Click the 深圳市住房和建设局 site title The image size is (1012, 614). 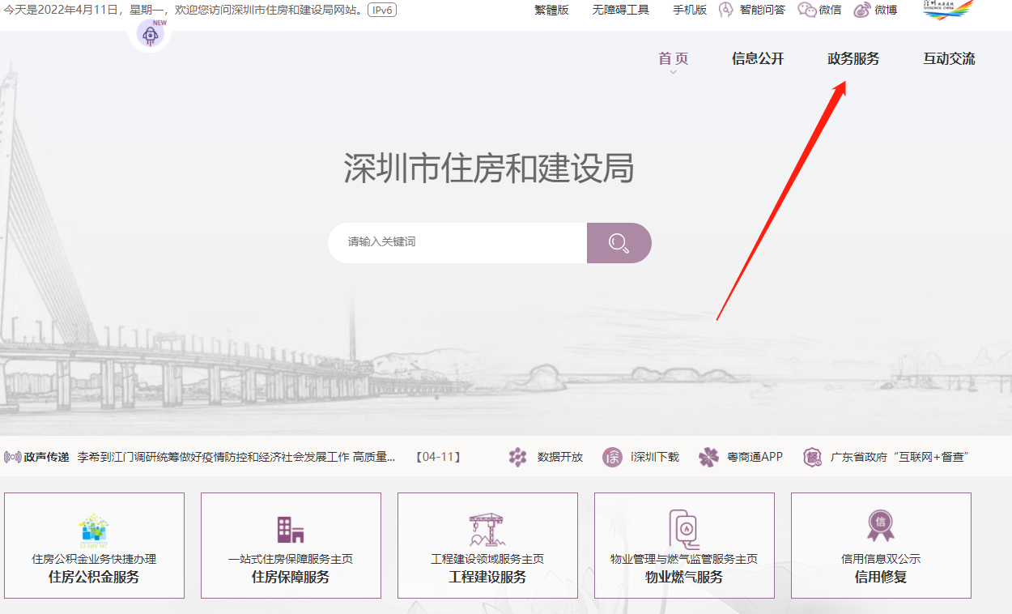tap(489, 168)
